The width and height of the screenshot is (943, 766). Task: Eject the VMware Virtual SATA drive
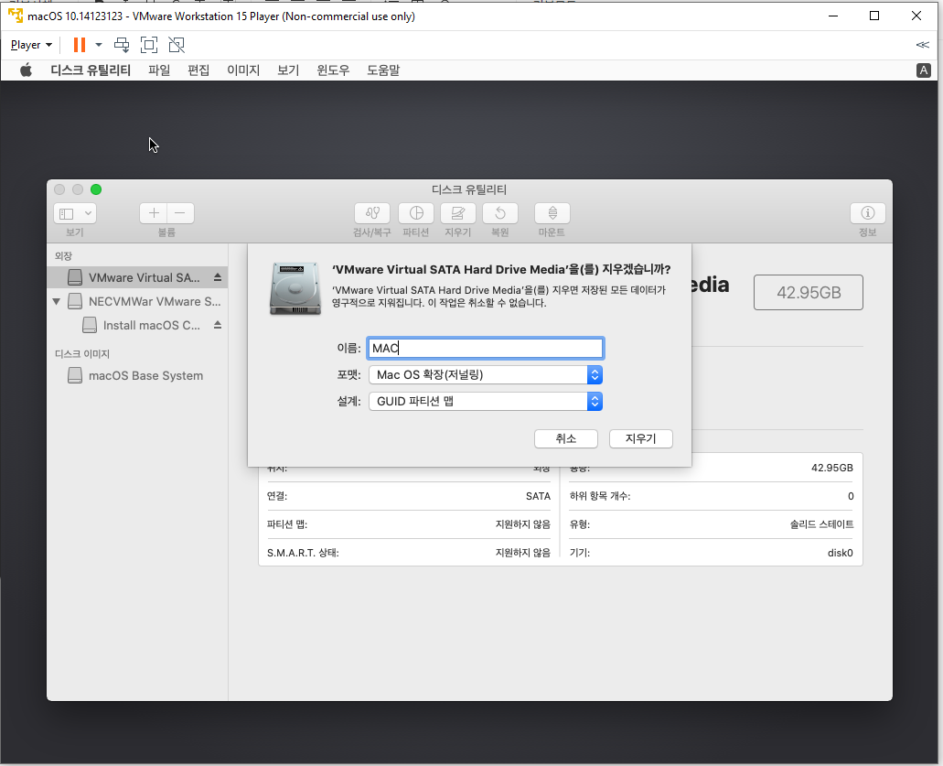[x=218, y=277]
